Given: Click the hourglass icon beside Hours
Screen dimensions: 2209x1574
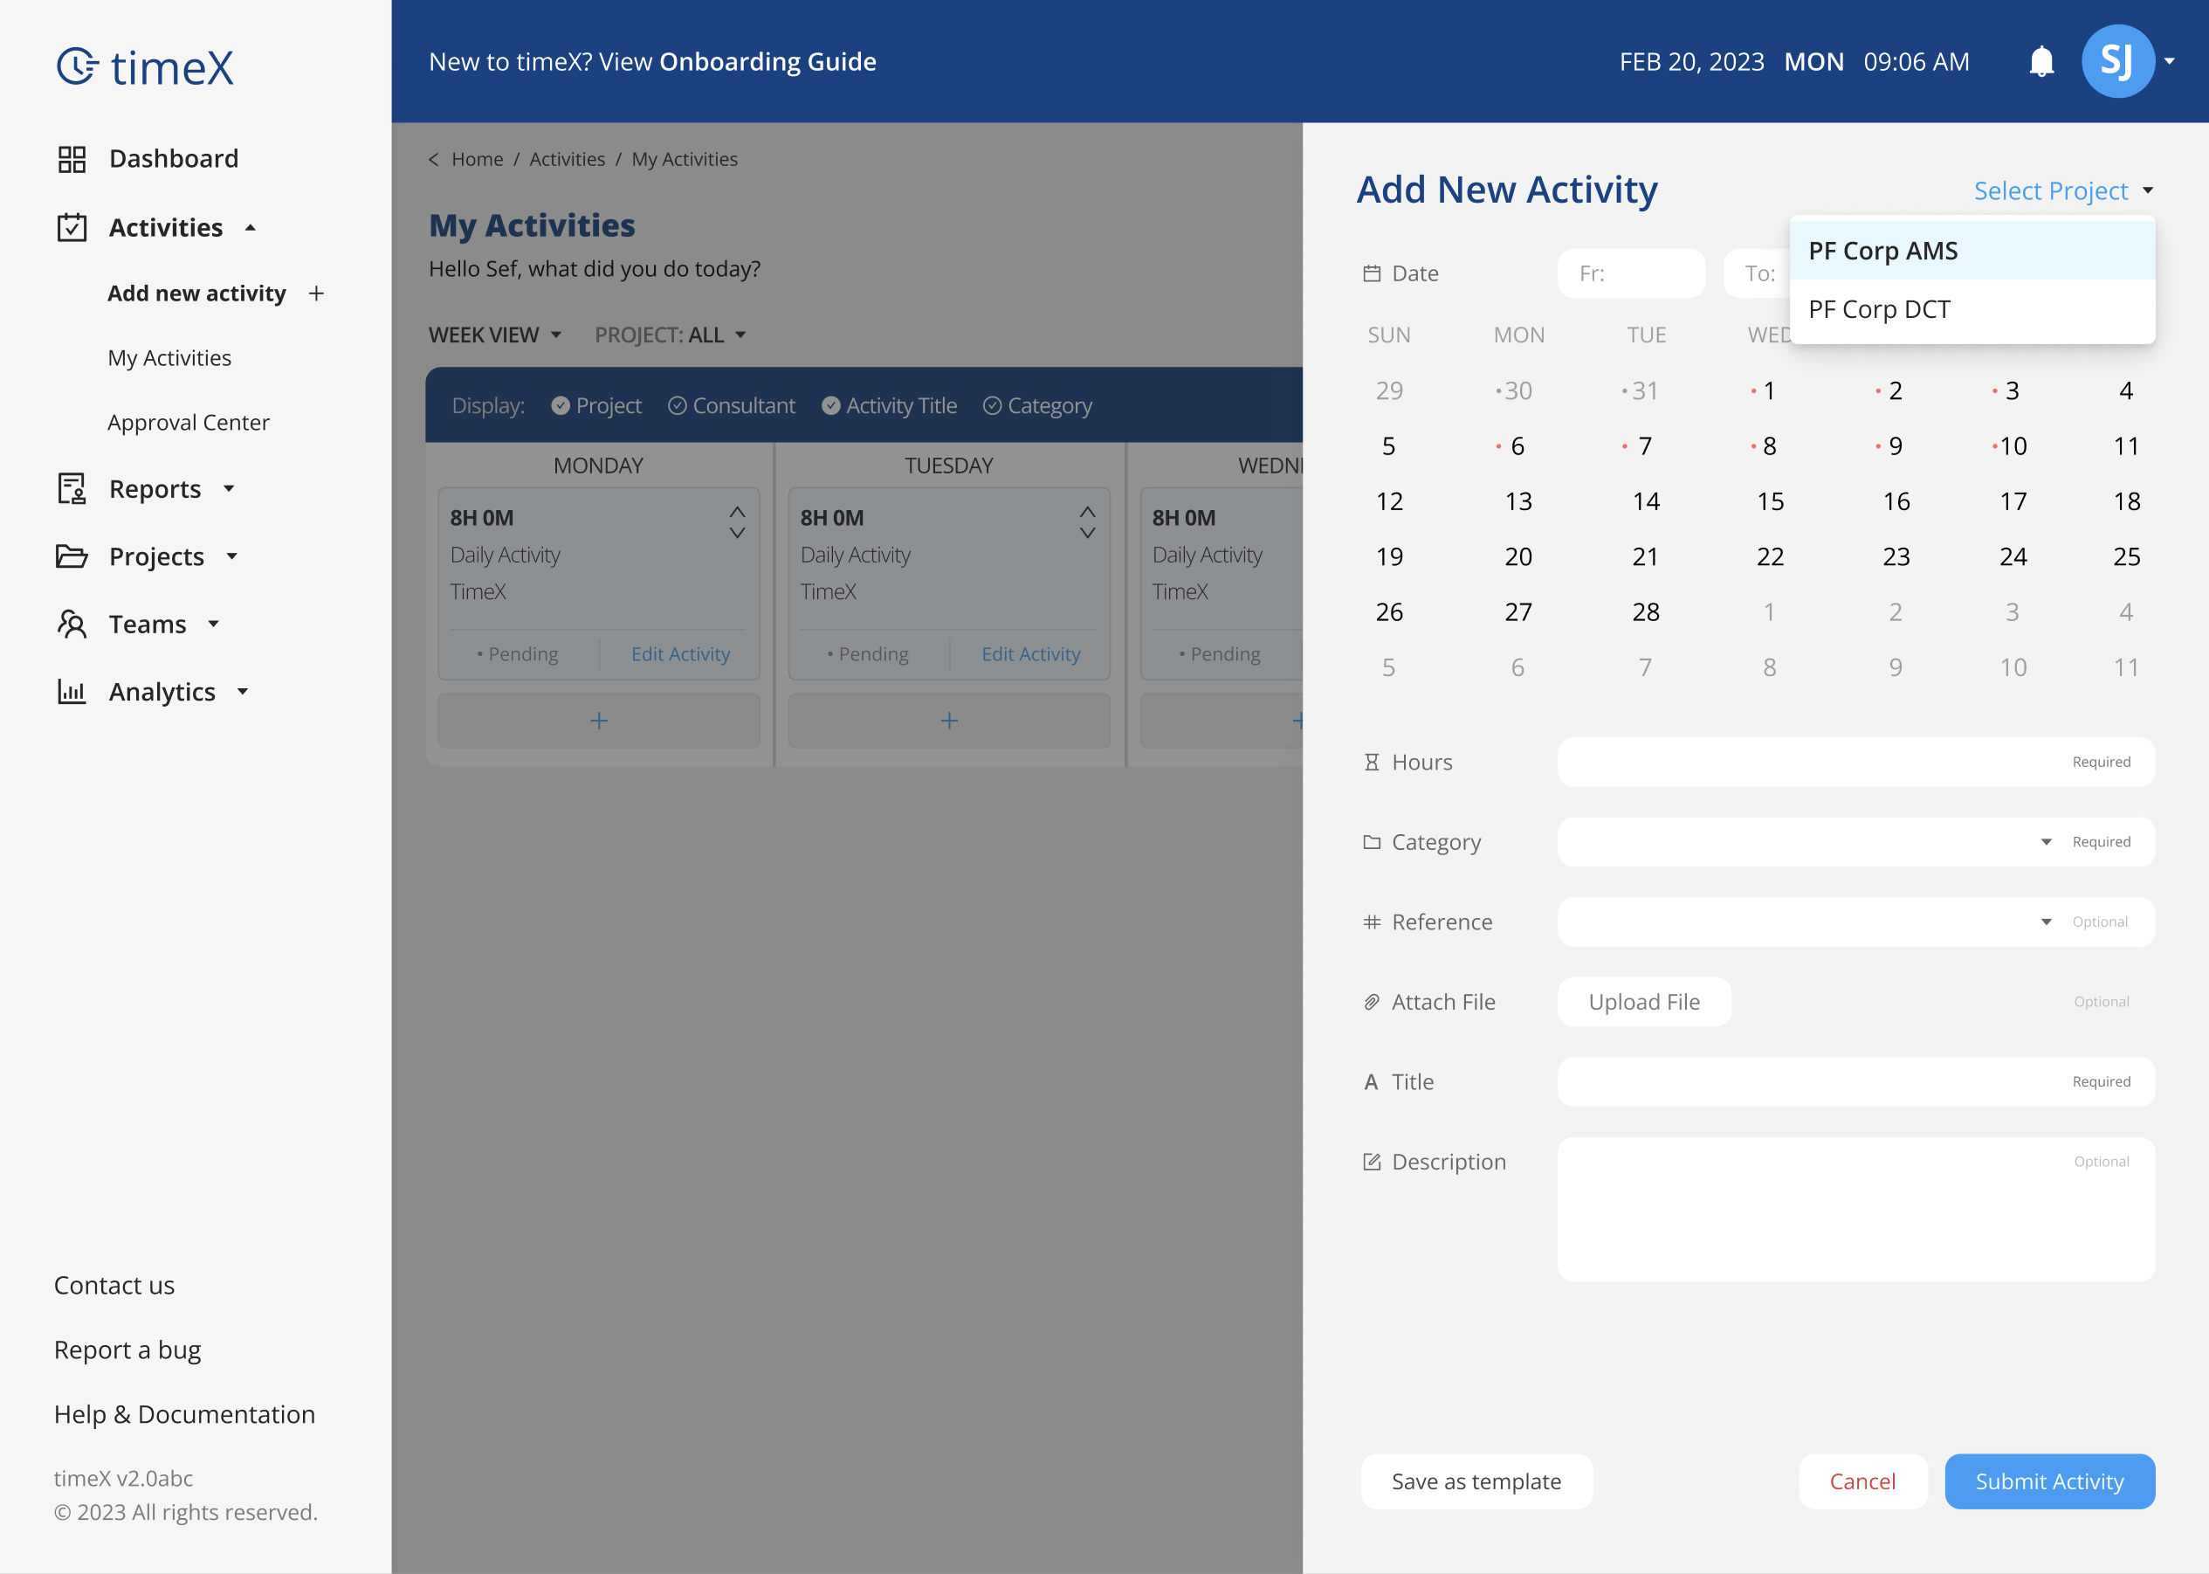Looking at the screenshot, I should pos(1371,762).
